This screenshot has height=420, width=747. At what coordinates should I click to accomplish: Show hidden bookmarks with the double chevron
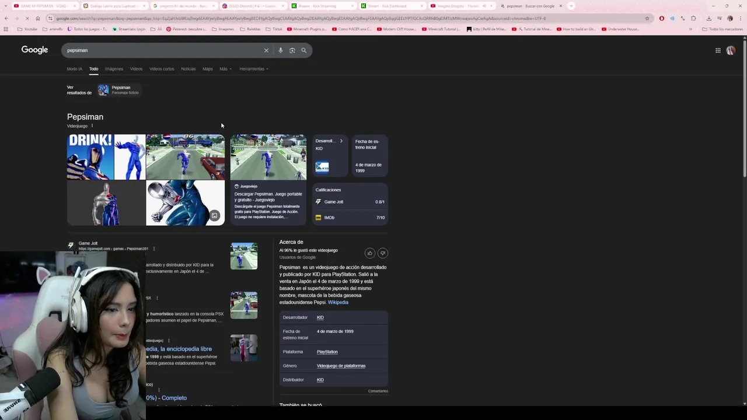coord(690,29)
